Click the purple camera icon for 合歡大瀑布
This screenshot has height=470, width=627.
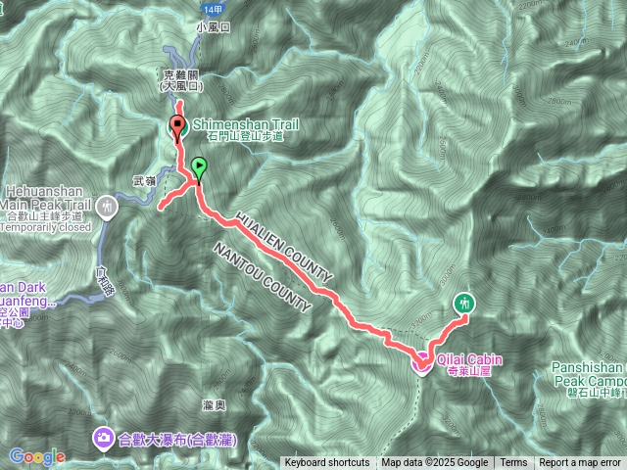coord(104,439)
